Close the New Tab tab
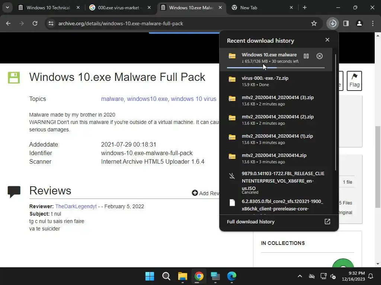 pos(291,8)
